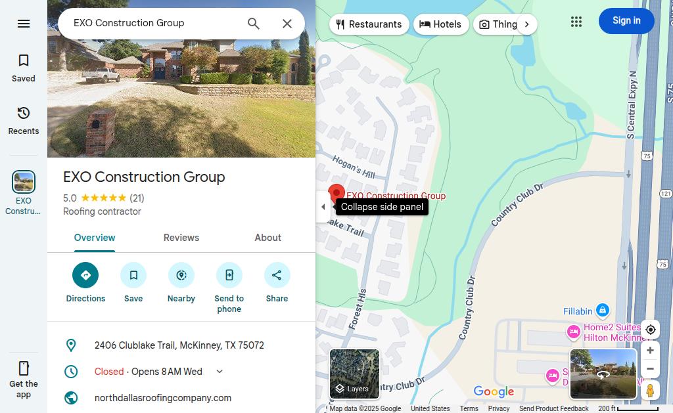Show more category chips arrow
673x413 pixels.
pos(526,24)
